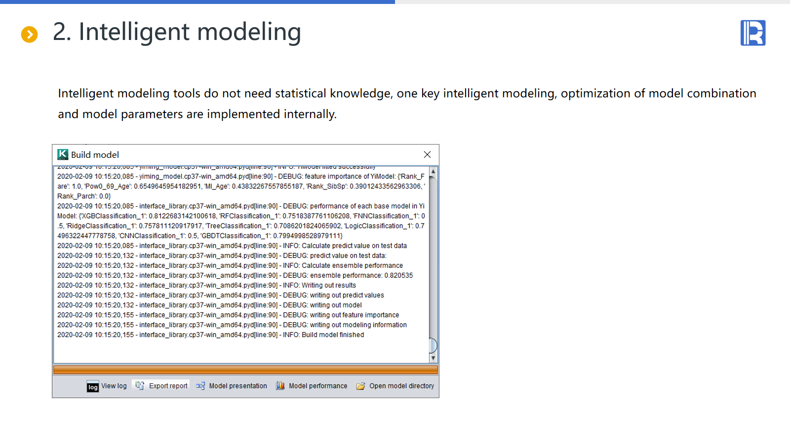Click the "View log" text label
This screenshot has width=790, height=444.
tap(114, 386)
